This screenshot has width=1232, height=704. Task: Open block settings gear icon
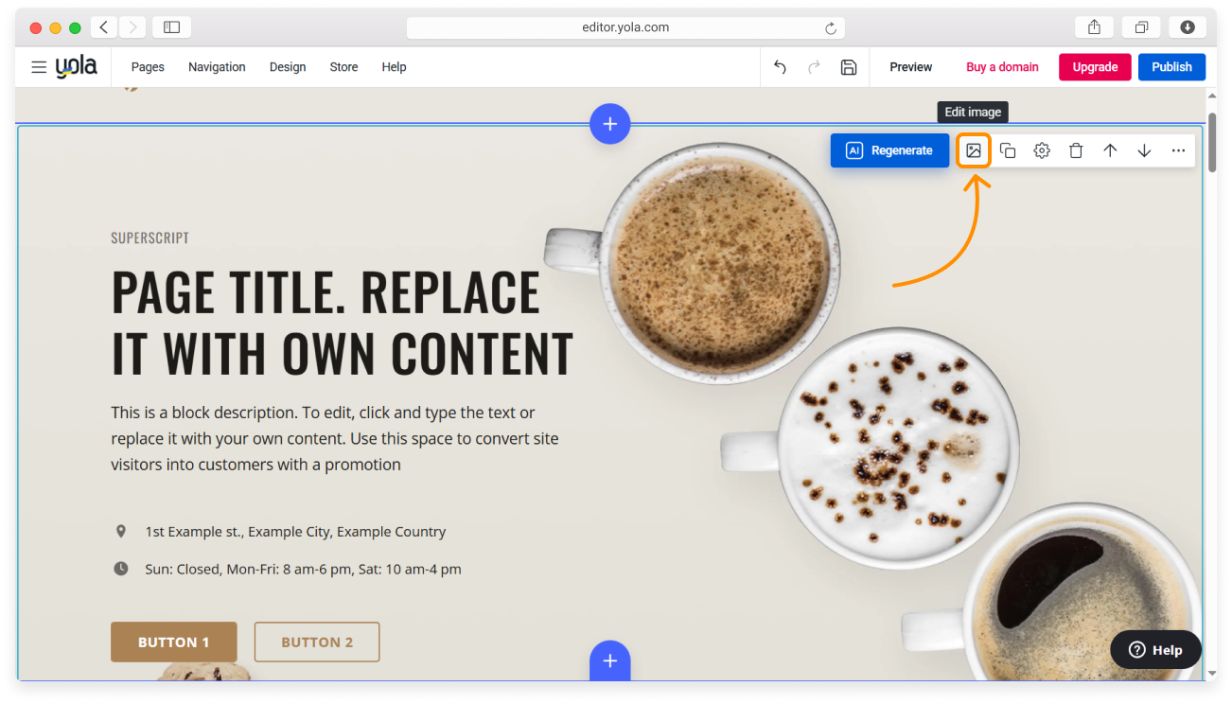1042,150
